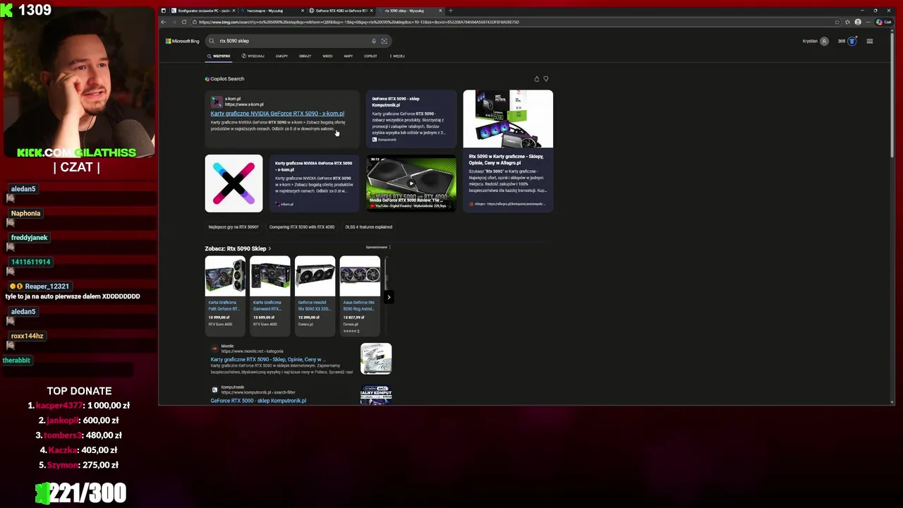Switch to the MAPY tab

pos(349,56)
